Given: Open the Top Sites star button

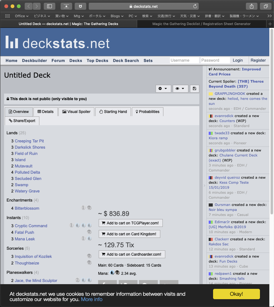Looking at the screenshot, I should (67, 6).
